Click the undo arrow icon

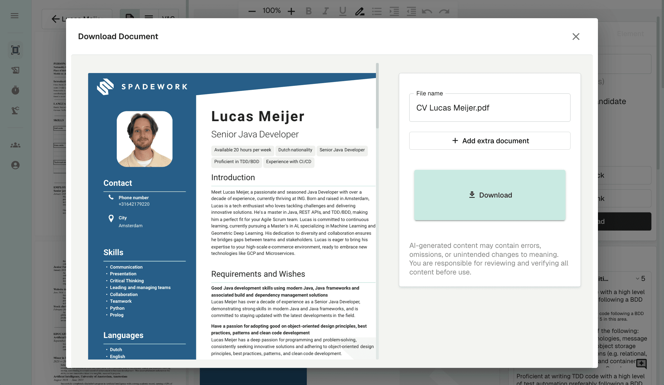coord(427,11)
